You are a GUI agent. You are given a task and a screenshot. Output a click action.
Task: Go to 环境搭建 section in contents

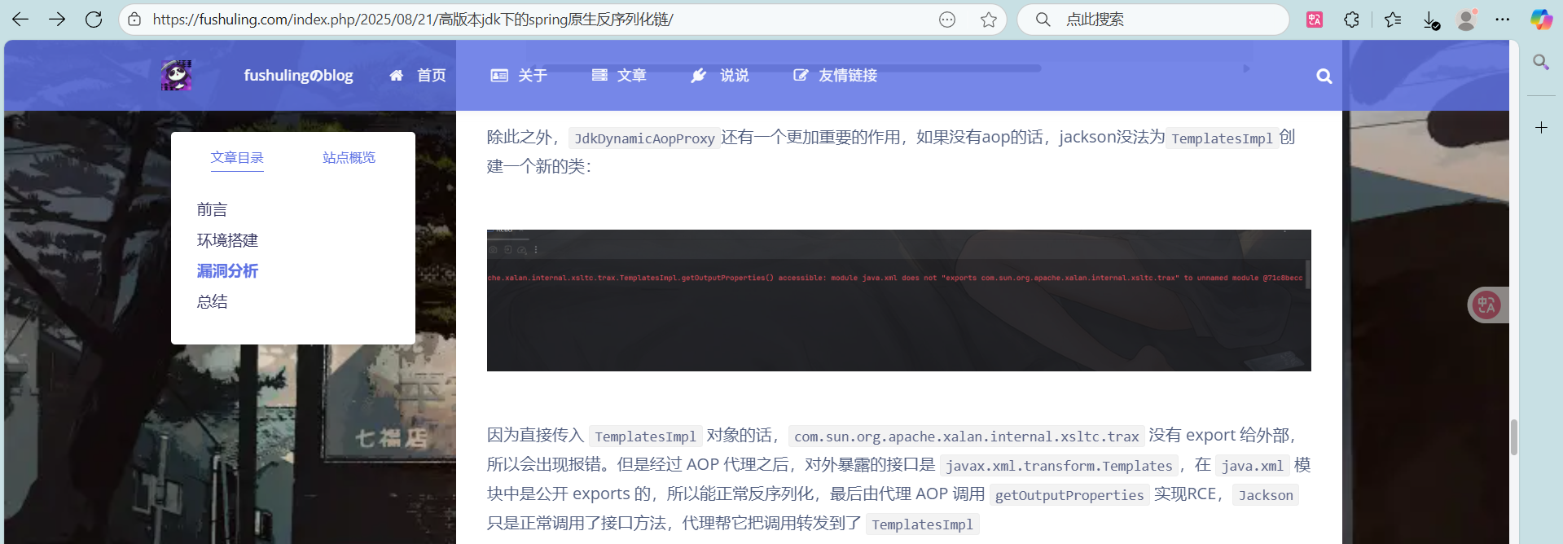[x=227, y=240]
